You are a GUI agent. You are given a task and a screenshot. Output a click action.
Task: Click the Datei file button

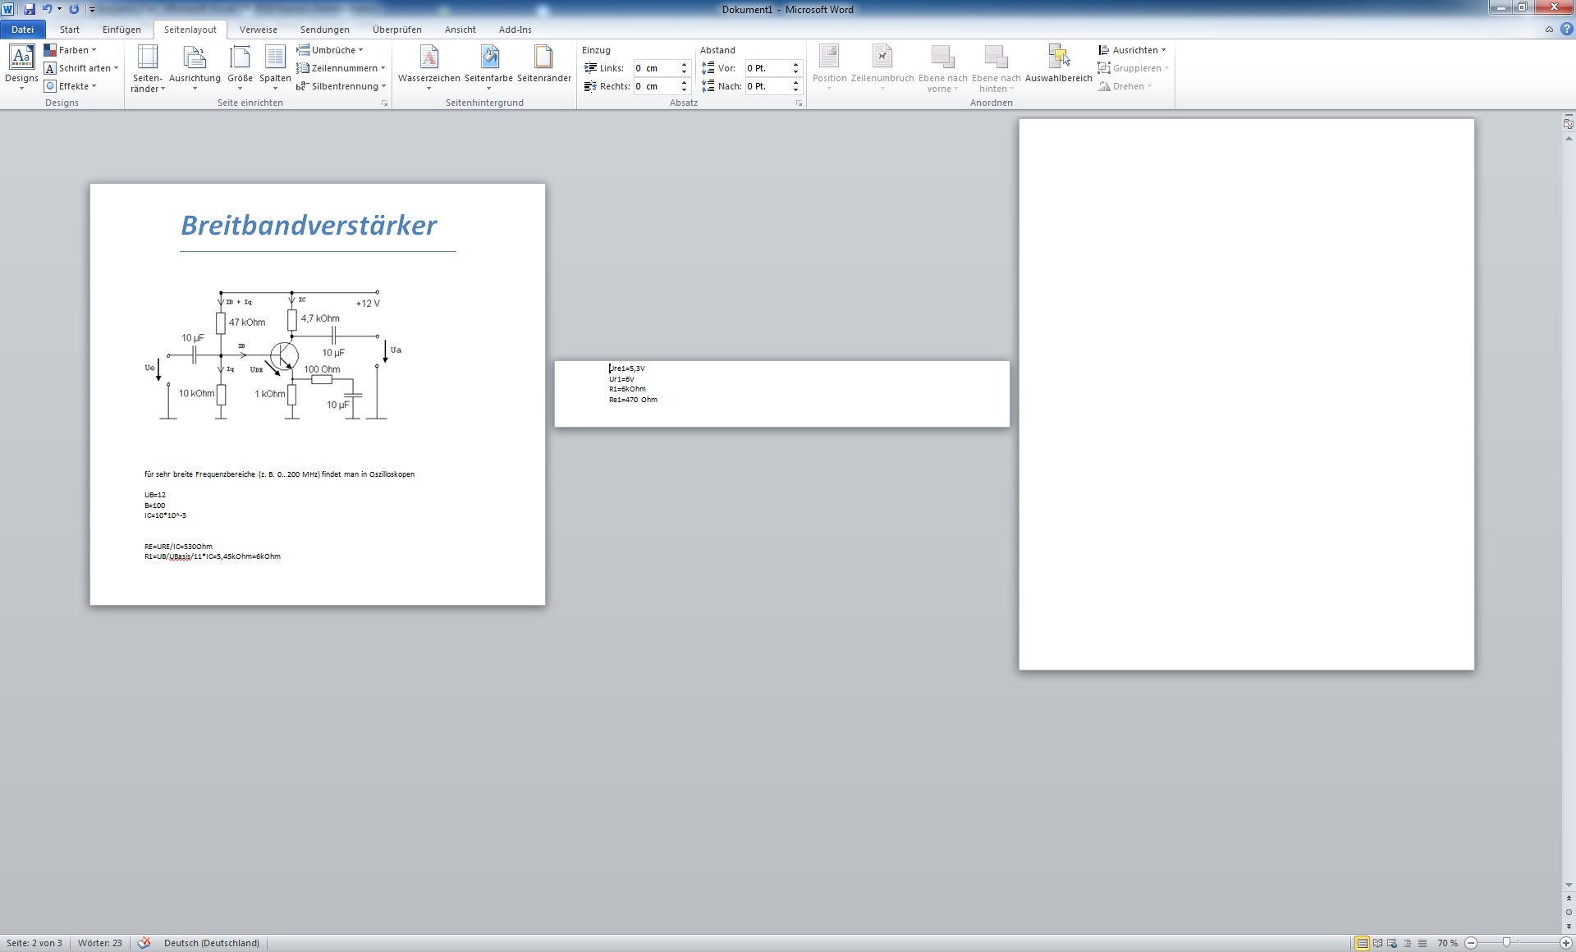click(22, 30)
